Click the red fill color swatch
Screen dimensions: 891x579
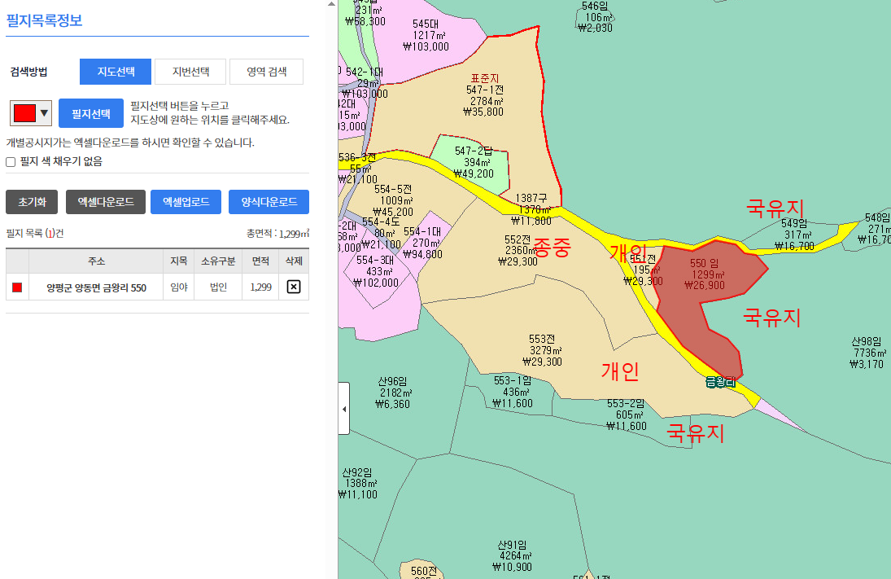pyautogui.click(x=24, y=113)
